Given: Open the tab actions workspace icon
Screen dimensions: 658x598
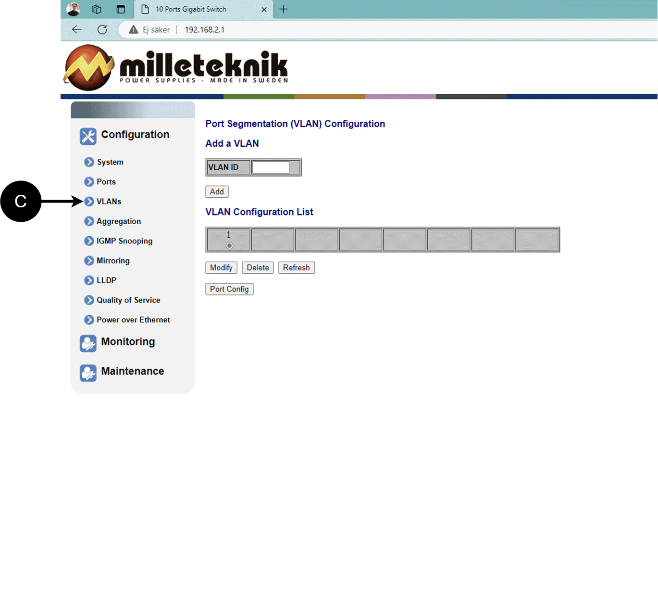Looking at the screenshot, I should click(97, 9).
